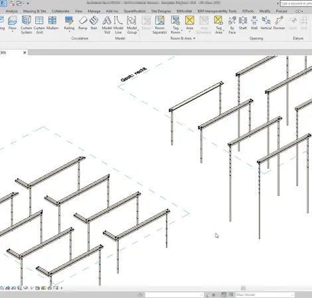Open the Floor tool dropdown arrow

(13, 32)
